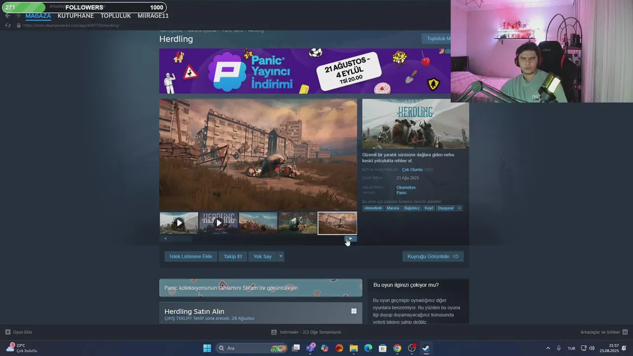This screenshot has width=633, height=356.
Task: Open Microsoft Store from taskbar
Action: [382, 348]
